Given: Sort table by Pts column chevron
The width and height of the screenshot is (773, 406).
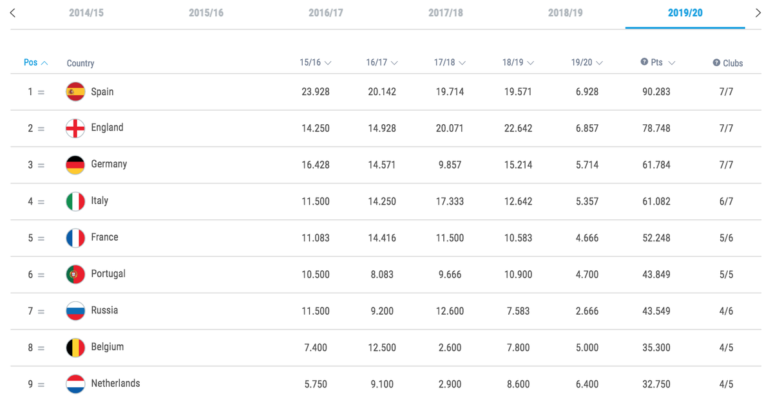Looking at the screenshot, I should coord(672,63).
